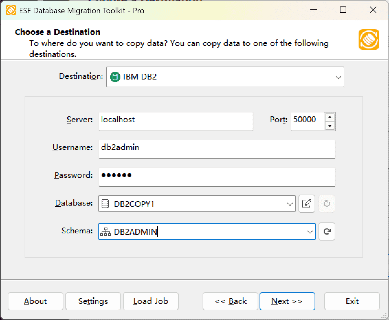
Task: Increase the Port value with the up arrow
Action: coord(330,117)
